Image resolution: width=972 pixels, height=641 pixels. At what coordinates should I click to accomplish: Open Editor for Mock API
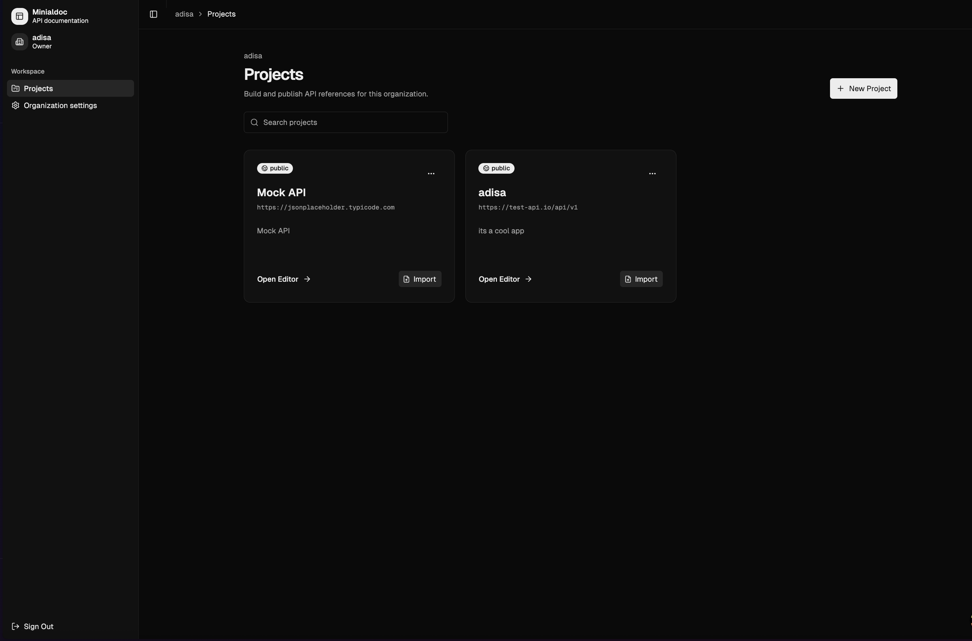pyautogui.click(x=284, y=279)
